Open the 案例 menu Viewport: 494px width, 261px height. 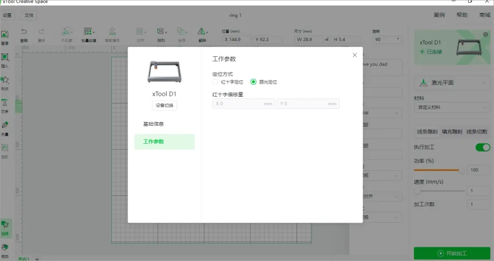[439, 15]
